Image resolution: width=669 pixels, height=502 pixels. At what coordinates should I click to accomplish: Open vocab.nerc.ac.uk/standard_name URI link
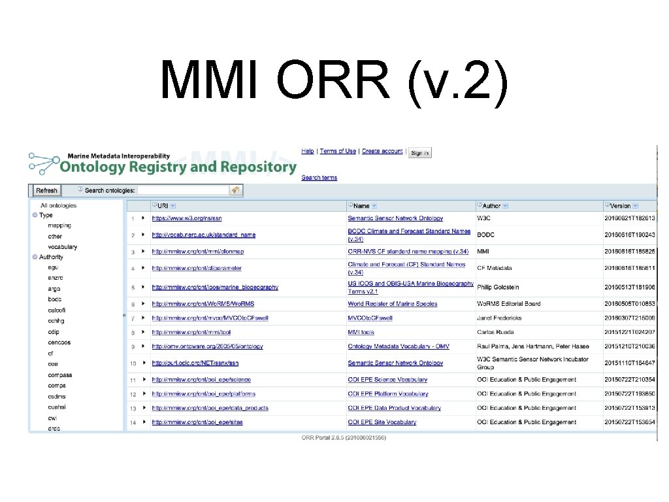click(x=204, y=235)
